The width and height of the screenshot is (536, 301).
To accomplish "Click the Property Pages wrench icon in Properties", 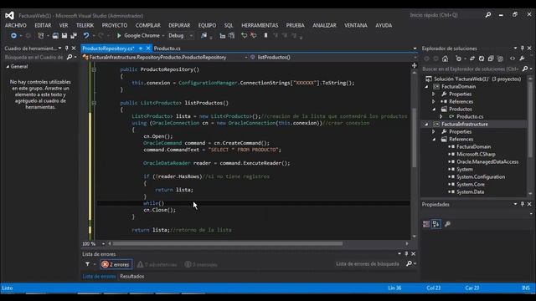I will (x=447, y=224).
